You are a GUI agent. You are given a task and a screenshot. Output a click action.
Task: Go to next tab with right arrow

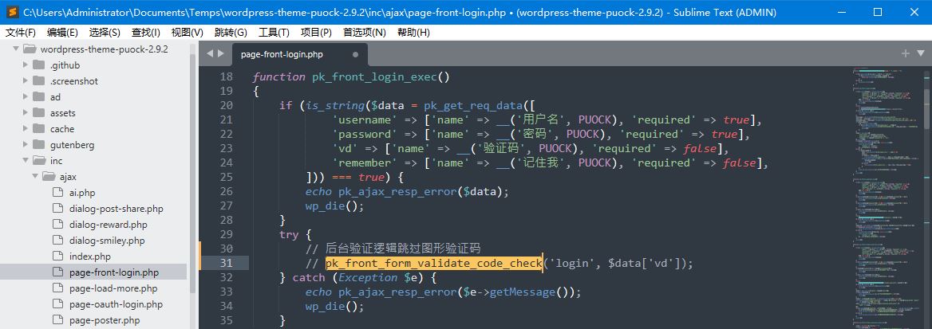tap(221, 53)
